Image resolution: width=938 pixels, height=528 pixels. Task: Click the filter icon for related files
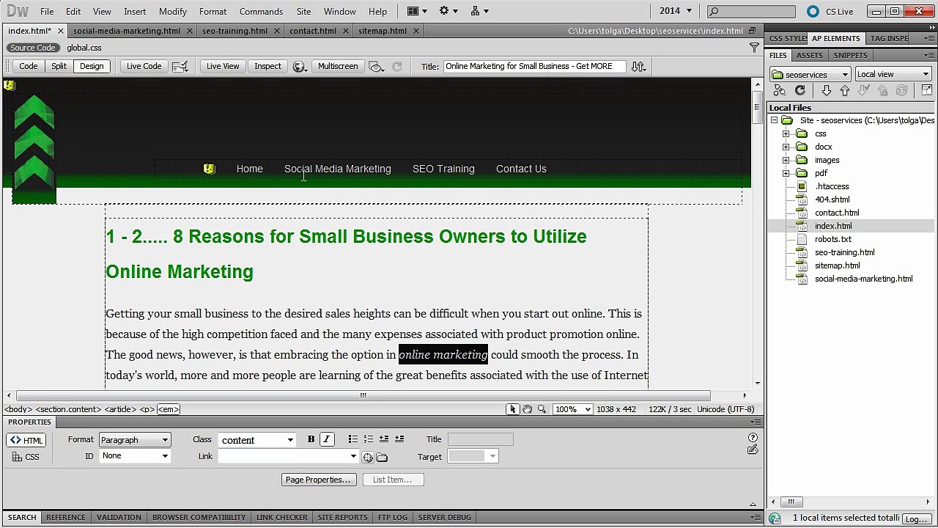[754, 48]
